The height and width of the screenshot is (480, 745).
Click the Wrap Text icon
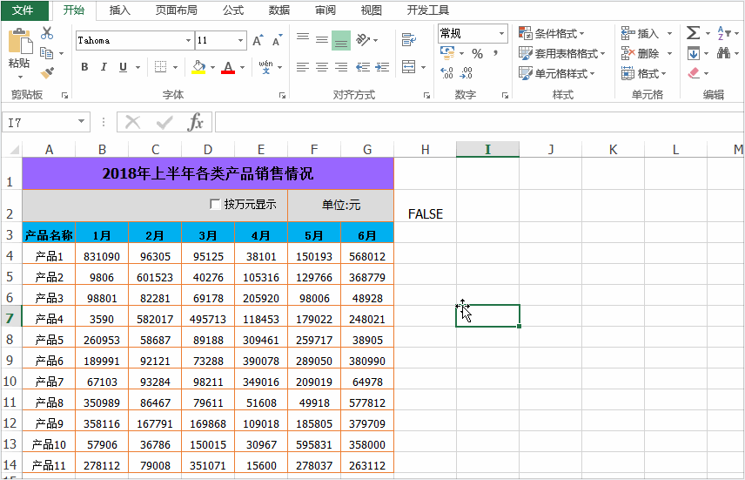click(x=408, y=40)
